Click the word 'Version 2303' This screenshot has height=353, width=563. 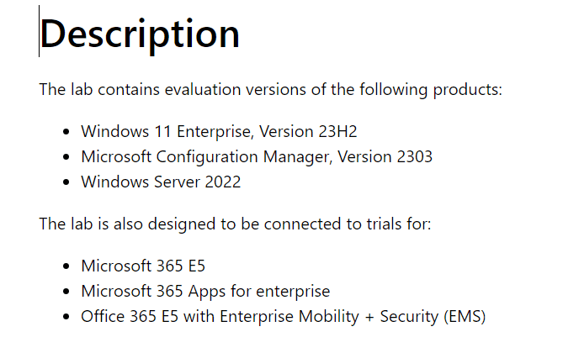pyautogui.click(x=385, y=157)
